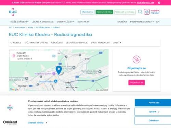Screen dimensions: 171x128
Task: Click the EUC logo in cookie banner
Action: click(10, 108)
